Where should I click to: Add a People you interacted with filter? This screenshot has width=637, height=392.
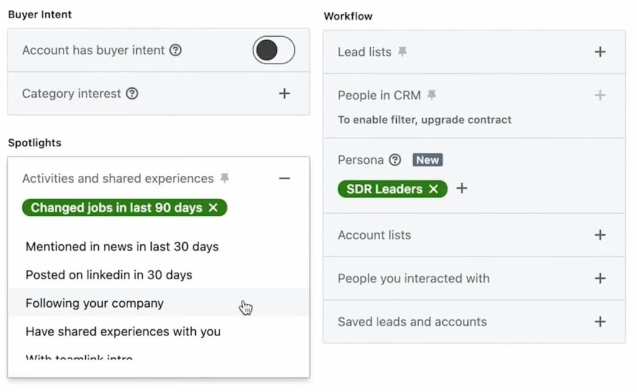pyautogui.click(x=600, y=278)
